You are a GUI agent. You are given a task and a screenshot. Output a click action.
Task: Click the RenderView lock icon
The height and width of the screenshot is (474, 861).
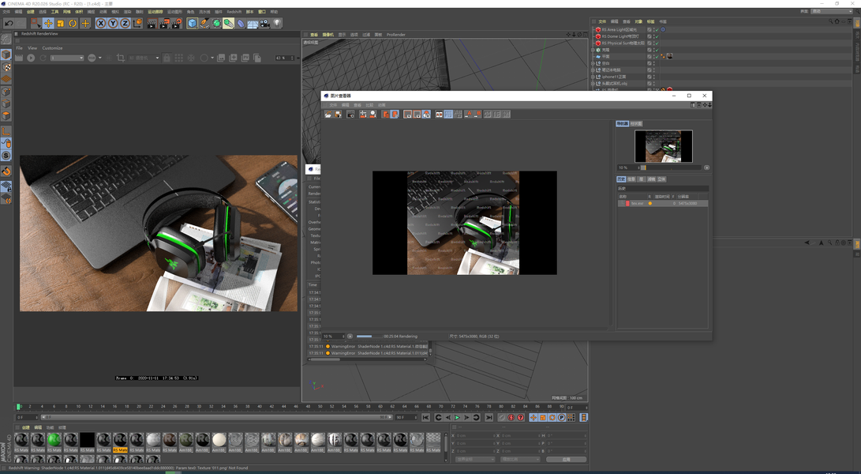[167, 58]
